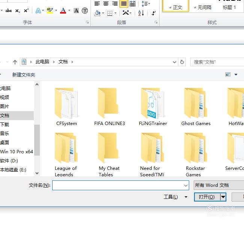Select the FIFA ONLINE3 folder
The width and height of the screenshot is (244, 226).
pyautogui.click(x=110, y=107)
